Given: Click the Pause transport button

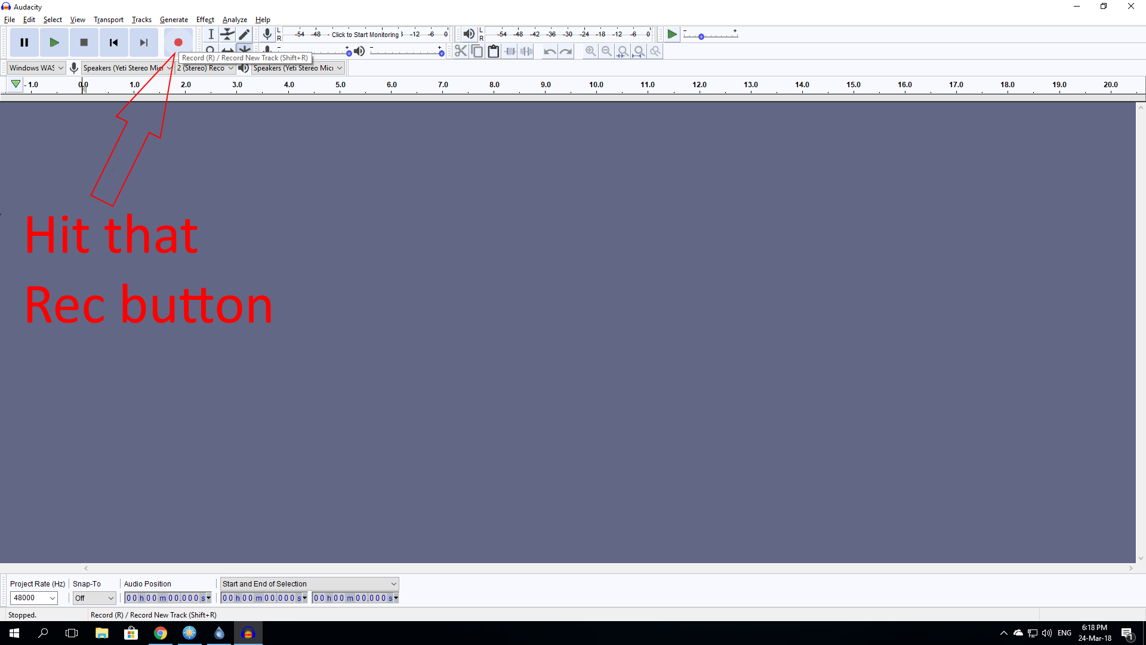Looking at the screenshot, I should (24, 42).
